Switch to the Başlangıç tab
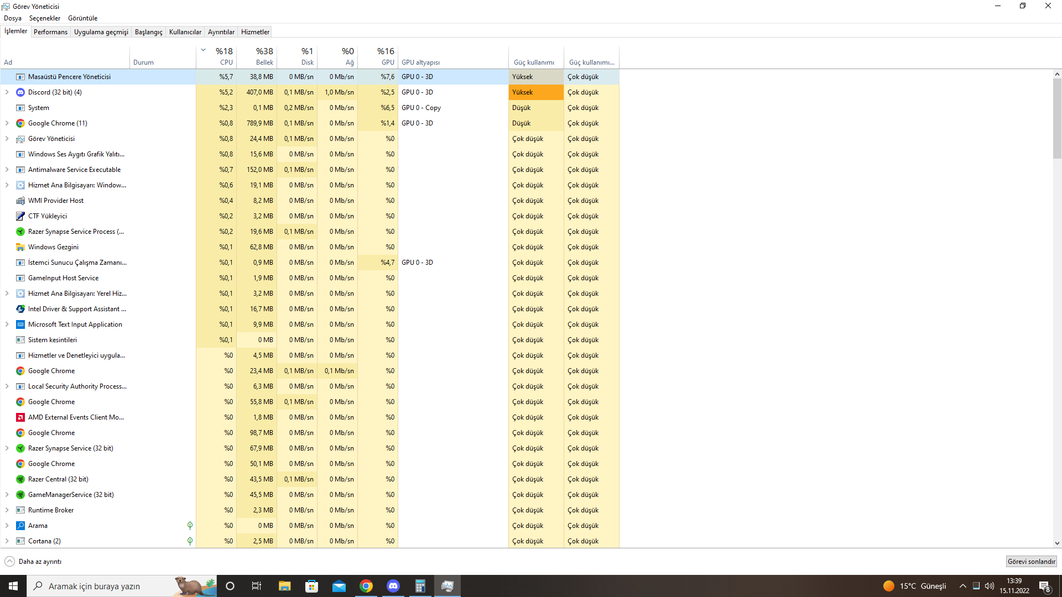The height and width of the screenshot is (597, 1062). (x=148, y=32)
